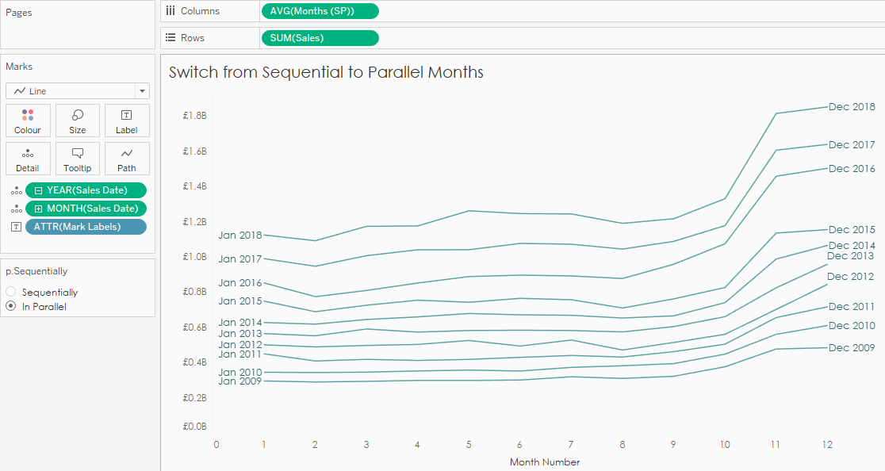Click the Size marks button

78,121
